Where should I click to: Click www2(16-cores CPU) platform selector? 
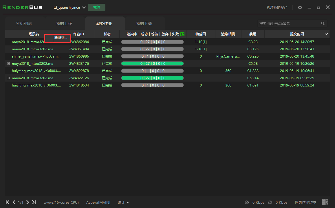point(61,203)
